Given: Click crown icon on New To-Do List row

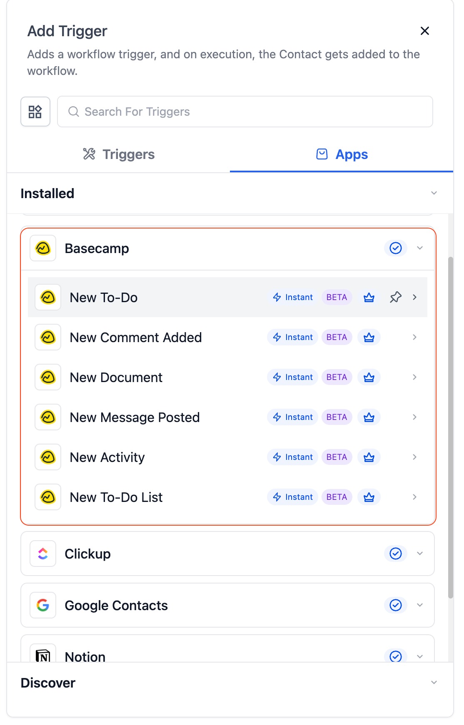Looking at the screenshot, I should [369, 497].
